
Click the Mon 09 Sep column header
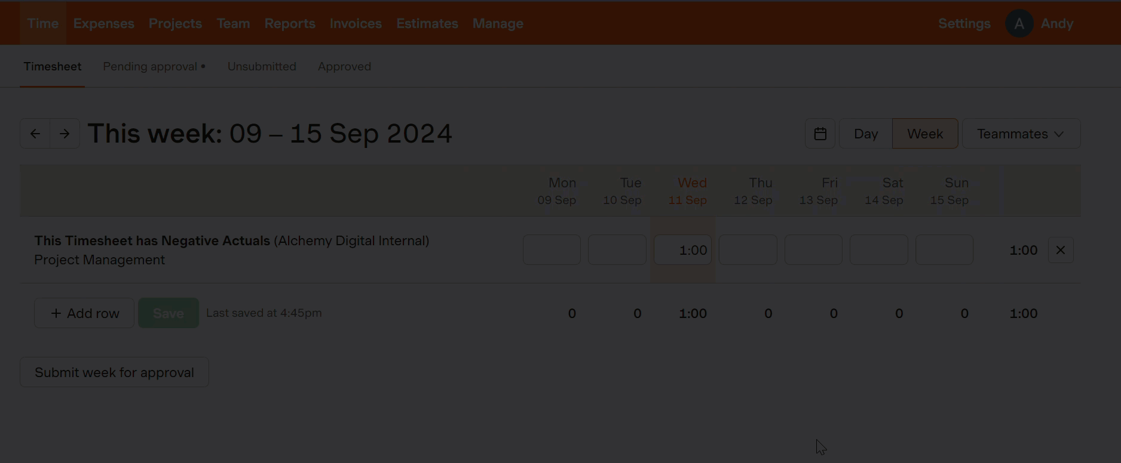click(x=558, y=191)
